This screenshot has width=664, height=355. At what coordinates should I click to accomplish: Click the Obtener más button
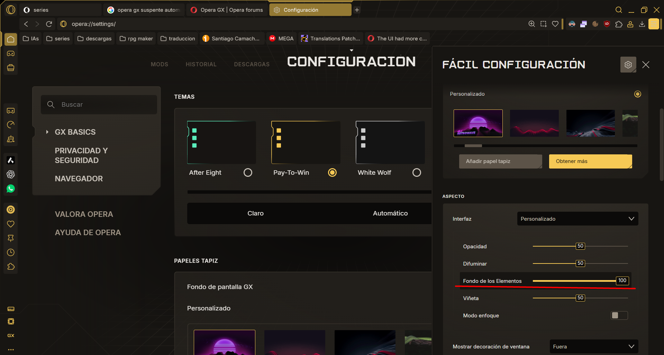point(590,161)
